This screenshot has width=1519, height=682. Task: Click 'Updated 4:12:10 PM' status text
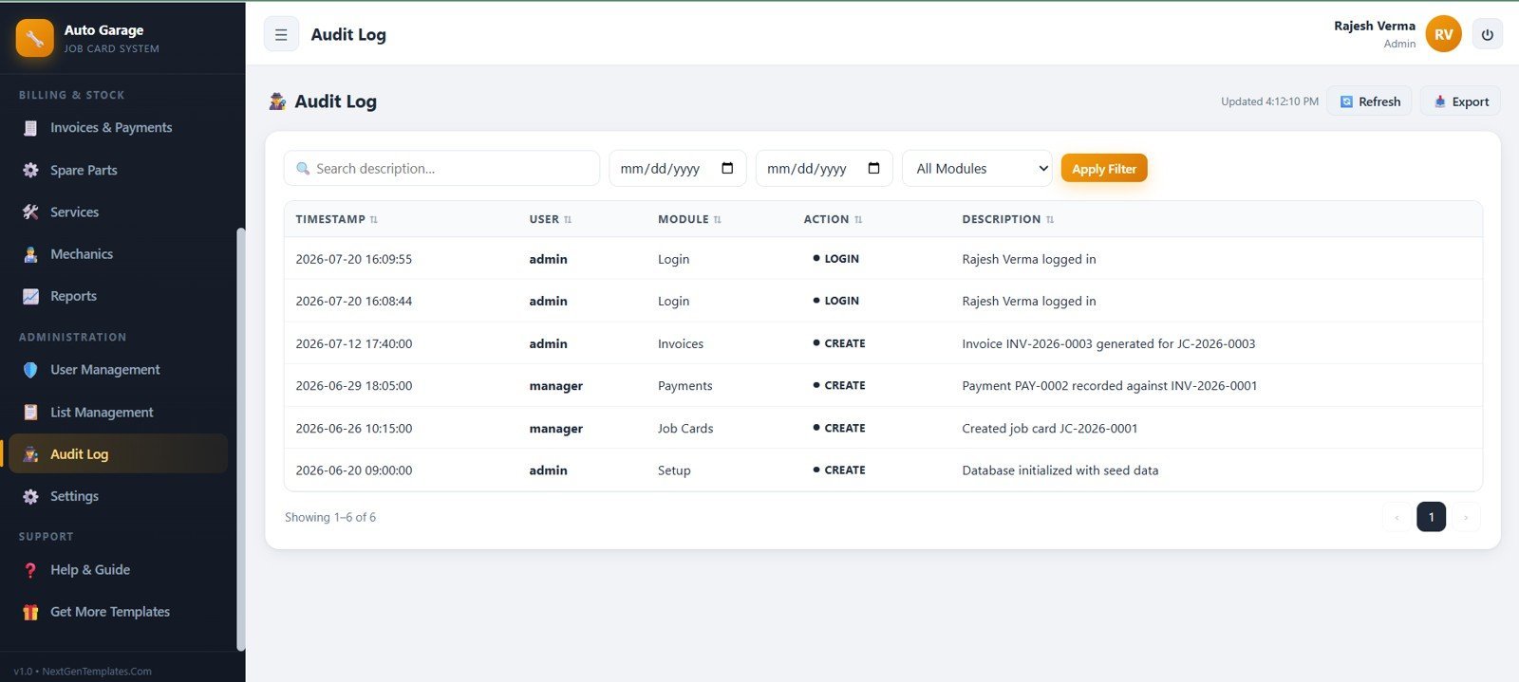click(1269, 101)
